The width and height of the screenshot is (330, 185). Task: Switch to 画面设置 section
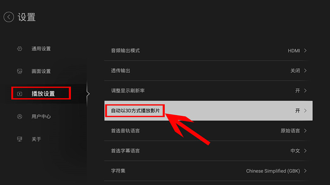click(41, 71)
